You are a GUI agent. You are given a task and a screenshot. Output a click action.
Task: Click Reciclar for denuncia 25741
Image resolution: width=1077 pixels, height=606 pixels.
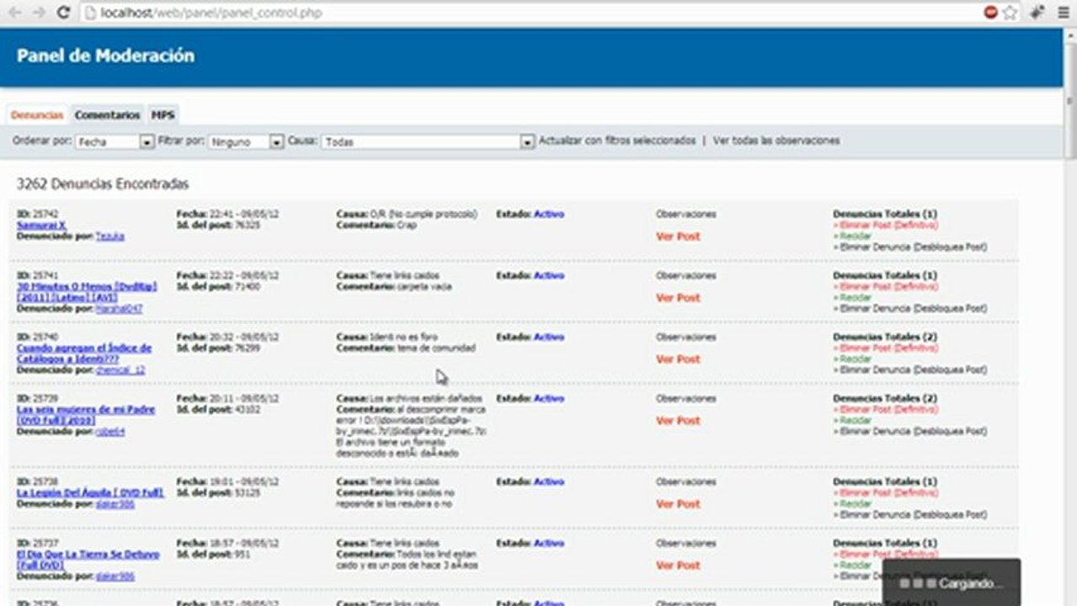pyautogui.click(x=855, y=298)
